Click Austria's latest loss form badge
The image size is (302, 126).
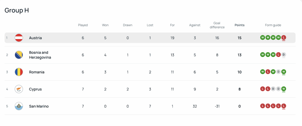coord(284,38)
